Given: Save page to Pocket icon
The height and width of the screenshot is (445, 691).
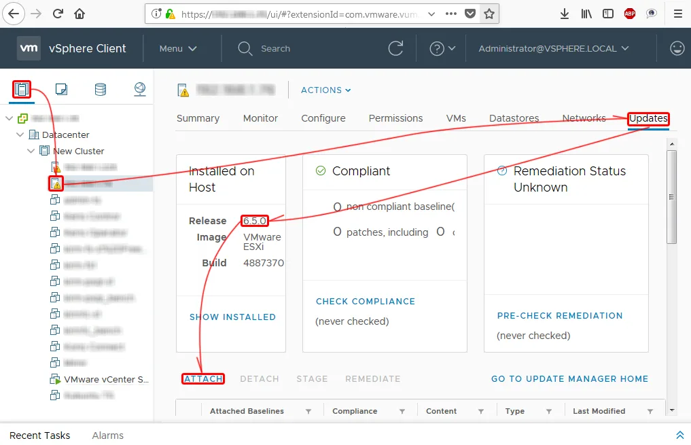Looking at the screenshot, I should coord(470,14).
